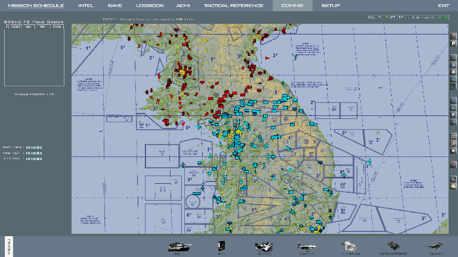Open the OOB tank icon
This screenshot has height=257, width=458.
(x=179, y=247)
